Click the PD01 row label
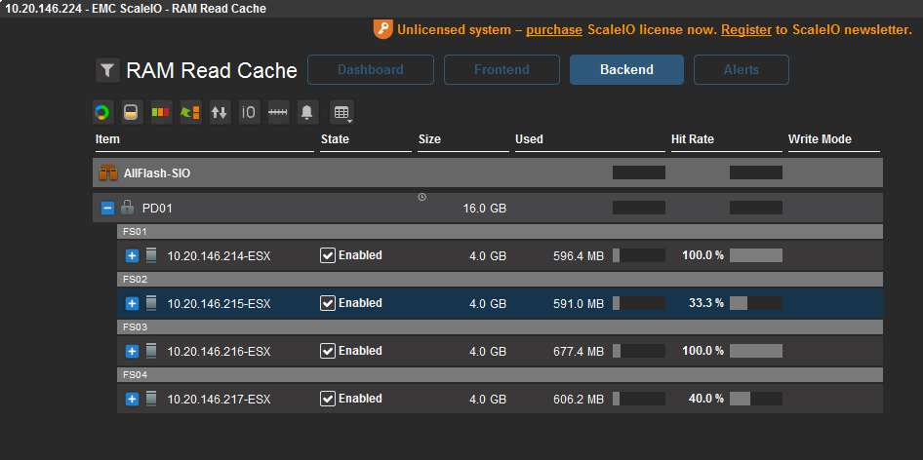 coord(157,209)
